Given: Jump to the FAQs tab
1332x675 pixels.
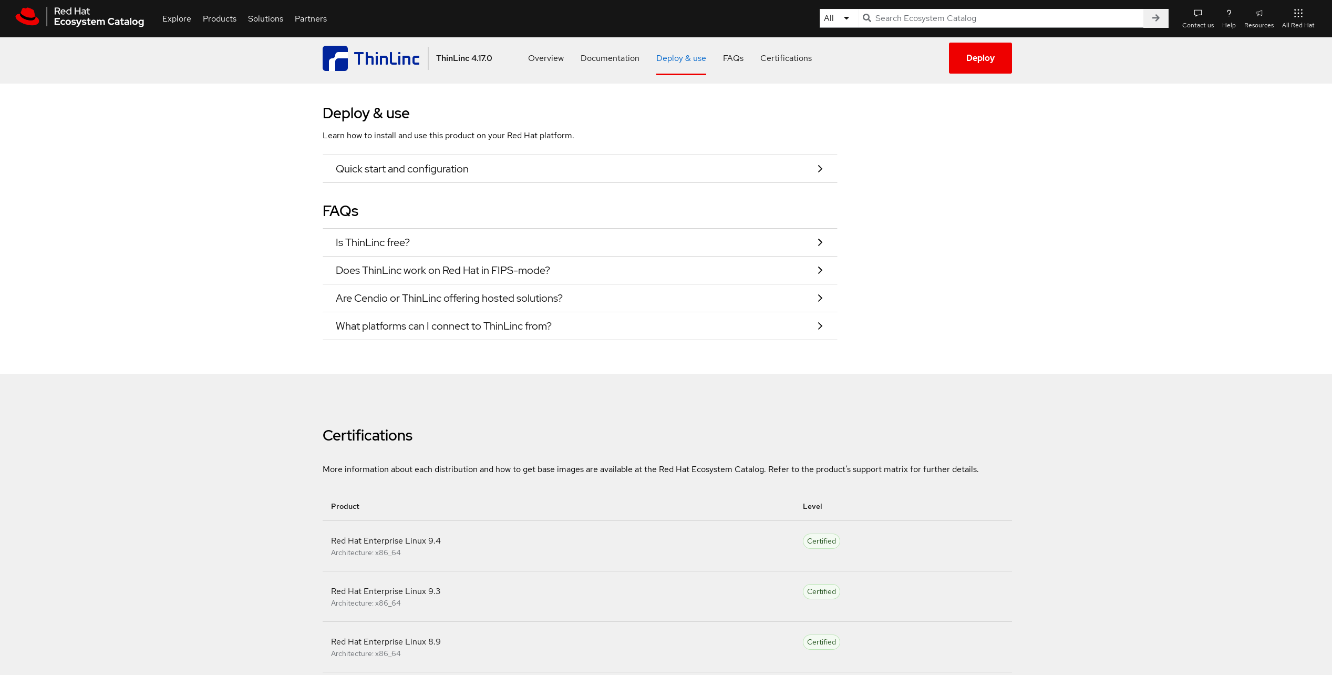Looking at the screenshot, I should click(x=733, y=58).
